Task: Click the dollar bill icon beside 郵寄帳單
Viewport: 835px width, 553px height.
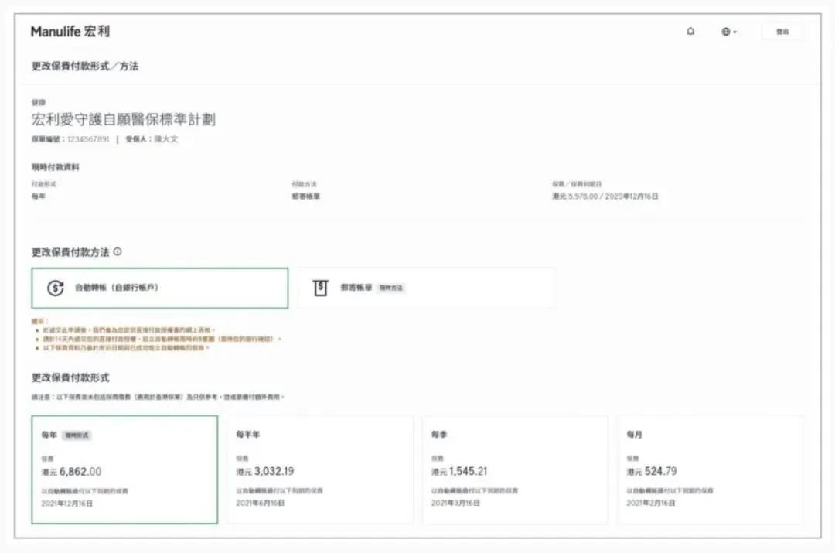Action: pyautogui.click(x=320, y=288)
